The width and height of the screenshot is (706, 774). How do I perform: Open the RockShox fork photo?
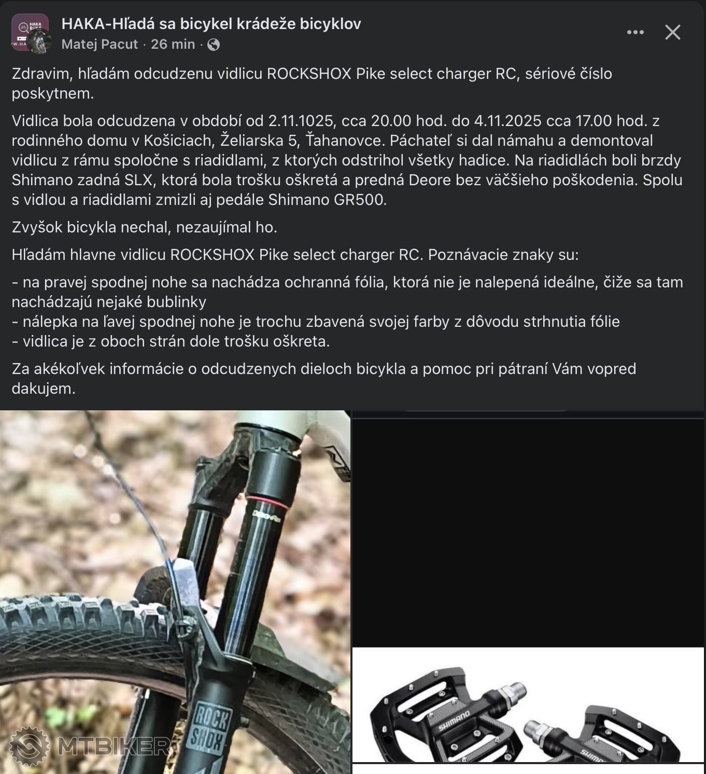[175, 592]
